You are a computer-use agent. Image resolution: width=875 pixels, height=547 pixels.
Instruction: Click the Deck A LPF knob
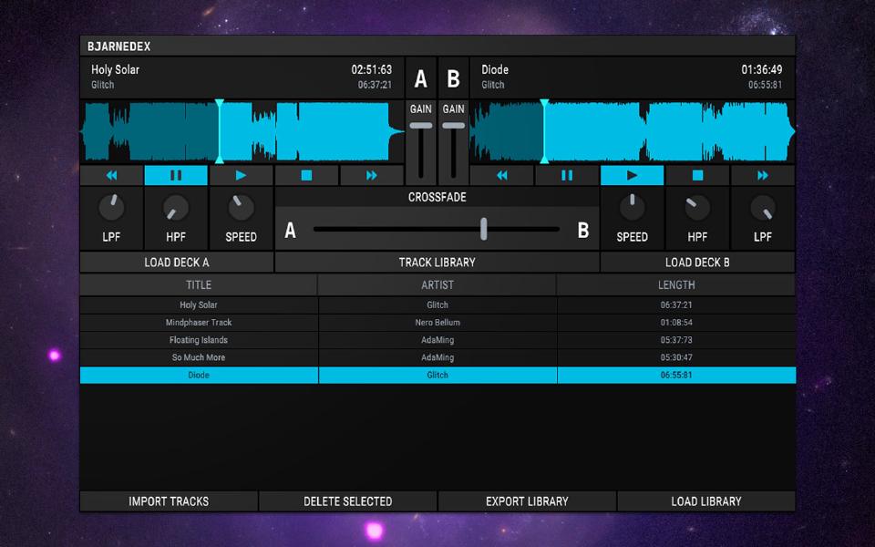click(111, 208)
